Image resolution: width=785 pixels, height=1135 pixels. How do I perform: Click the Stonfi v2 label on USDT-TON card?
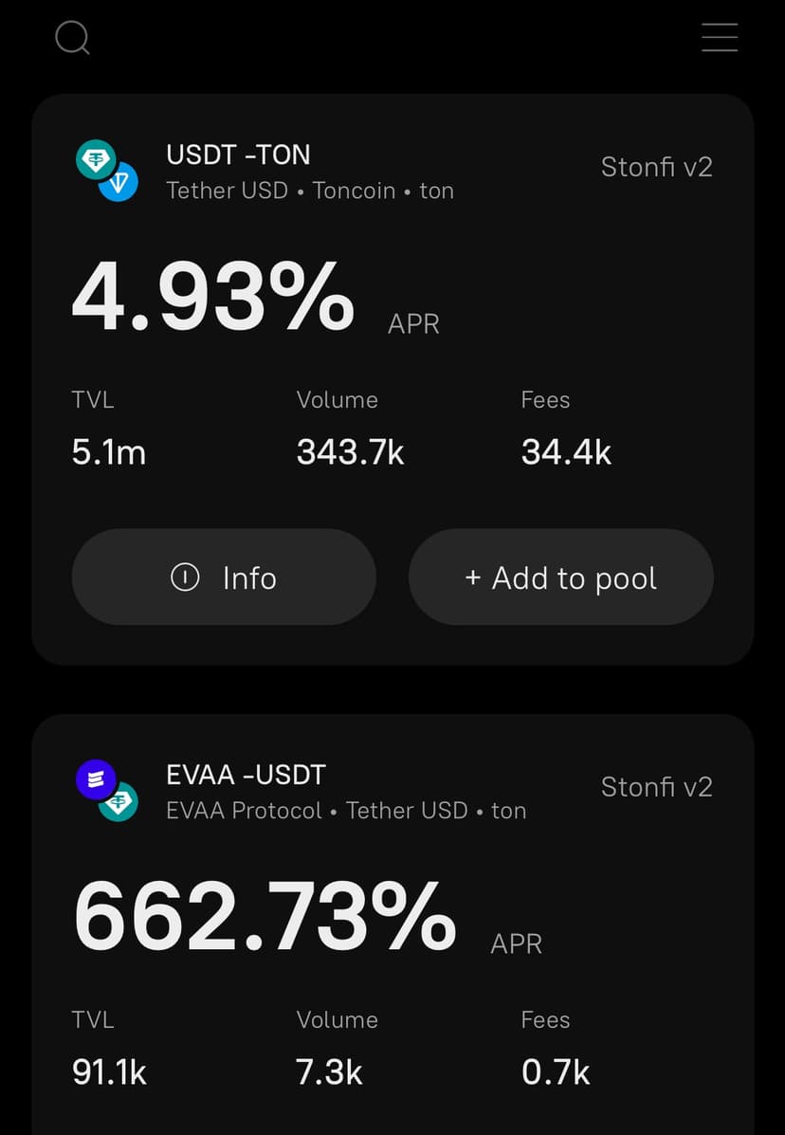point(656,167)
